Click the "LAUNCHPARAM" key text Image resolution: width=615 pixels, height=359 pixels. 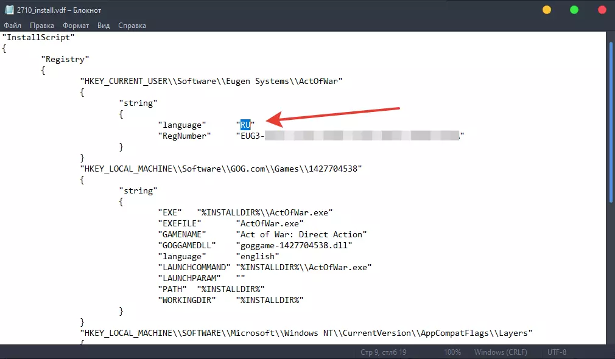point(189,278)
